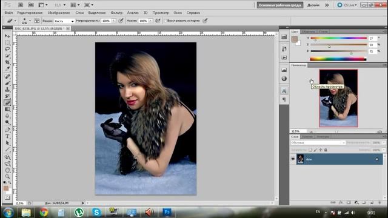Toggle tablet pressure for opacity
388x218 pixels.
(121, 21)
